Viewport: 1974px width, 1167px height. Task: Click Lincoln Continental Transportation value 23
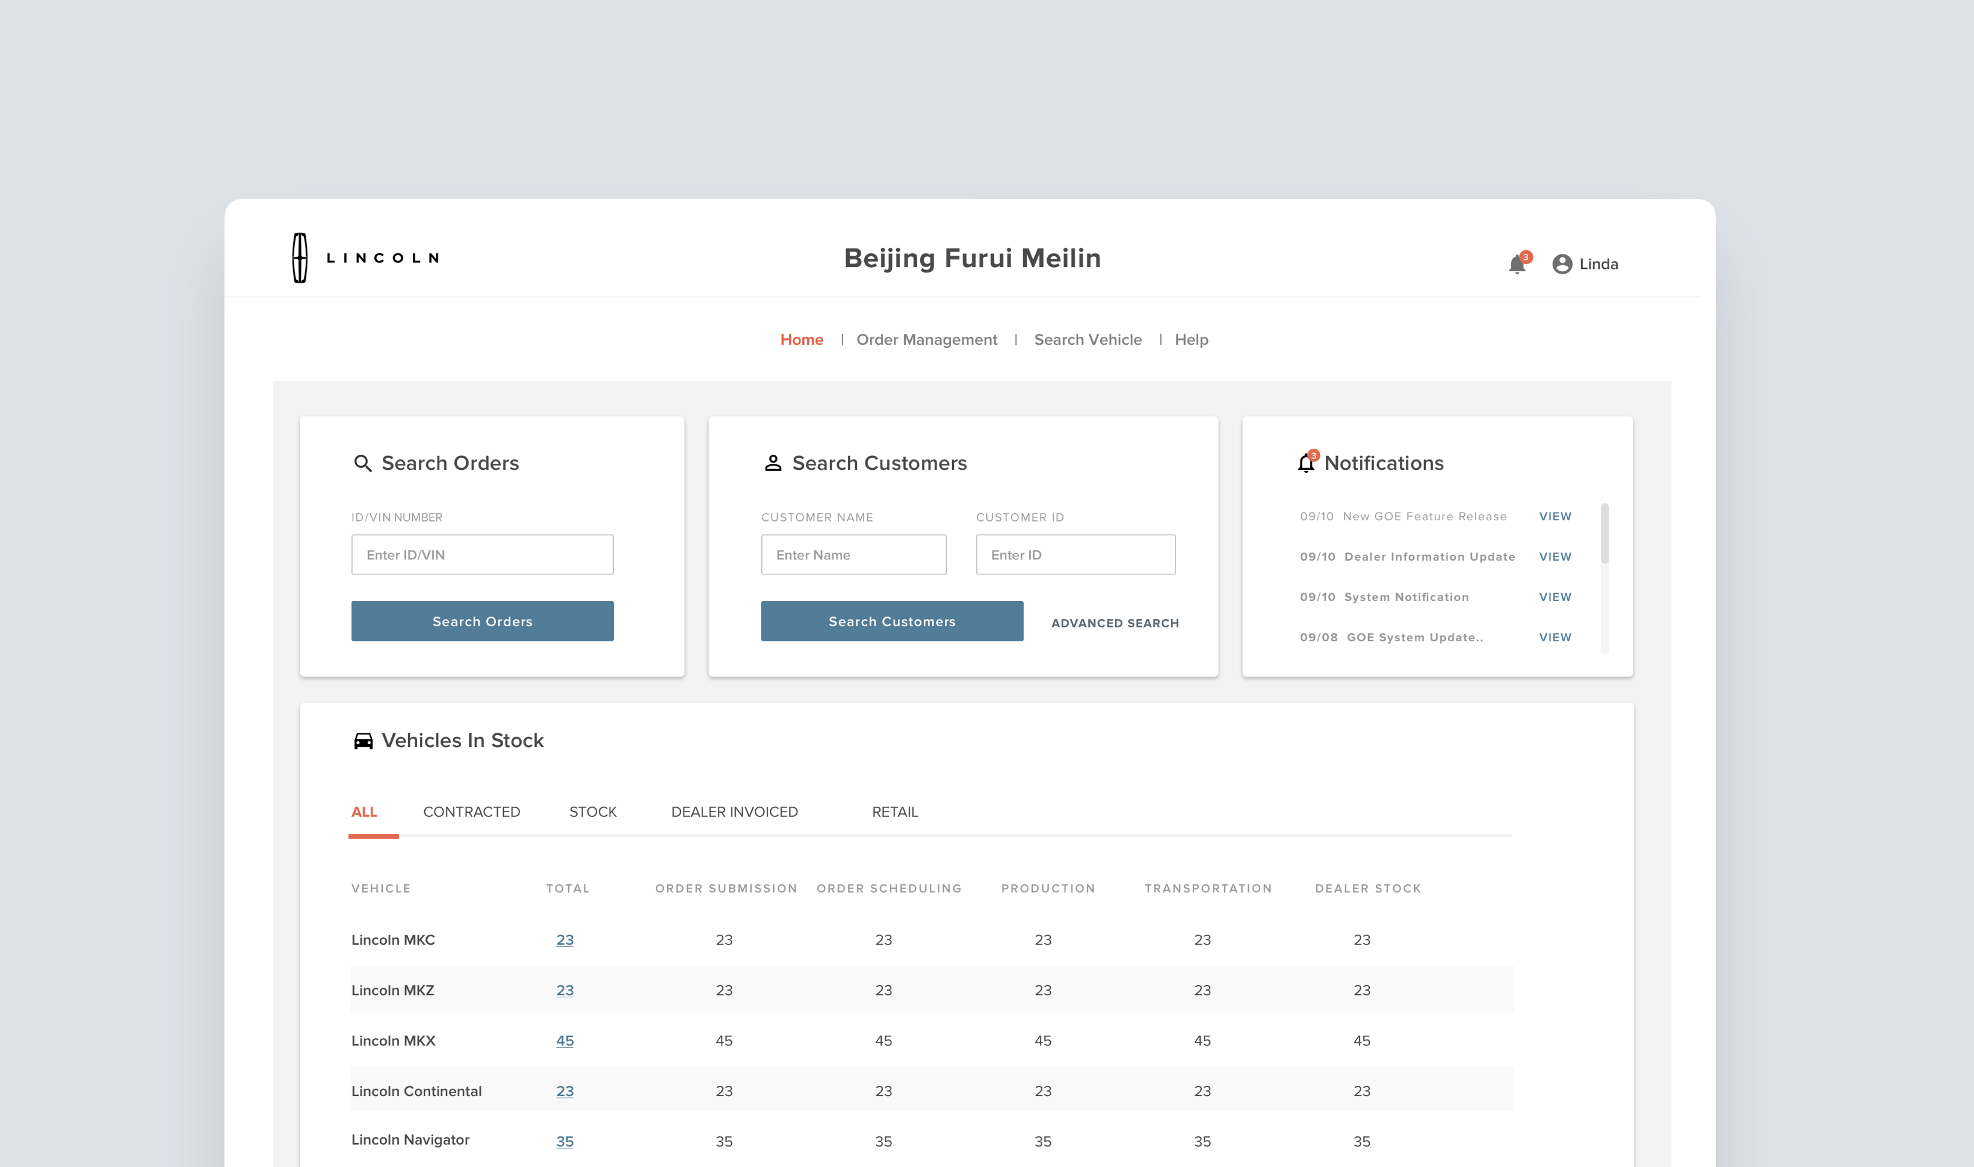pyautogui.click(x=1202, y=1091)
